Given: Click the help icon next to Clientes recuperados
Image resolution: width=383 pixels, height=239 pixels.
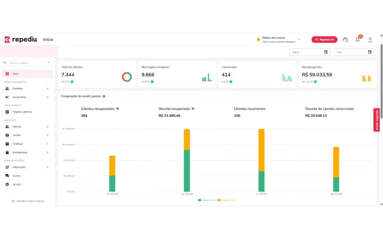Looking at the screenshot, I should click(118, 109).
